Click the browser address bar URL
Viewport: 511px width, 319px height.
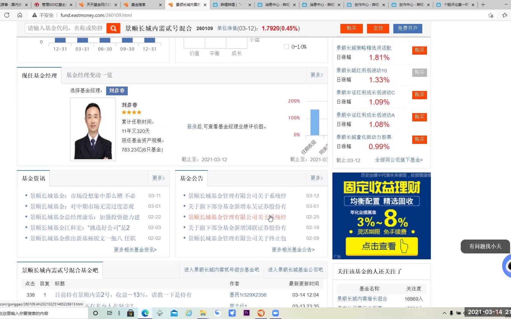click(96, 15)
